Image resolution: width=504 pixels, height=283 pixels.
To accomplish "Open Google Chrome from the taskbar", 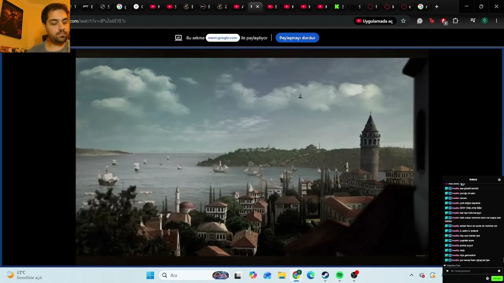I will (296, 275).
